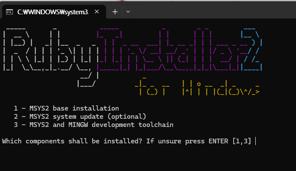Close the C:\WINDOWS\system32 tab

97,12
